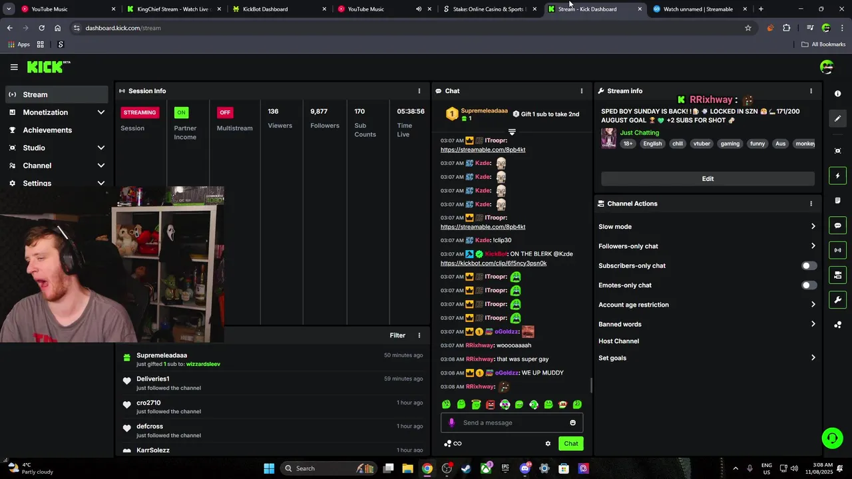The image size is (852, 479).
Task: Open kickbot.com clip link in chat
Action: (493, 263)
